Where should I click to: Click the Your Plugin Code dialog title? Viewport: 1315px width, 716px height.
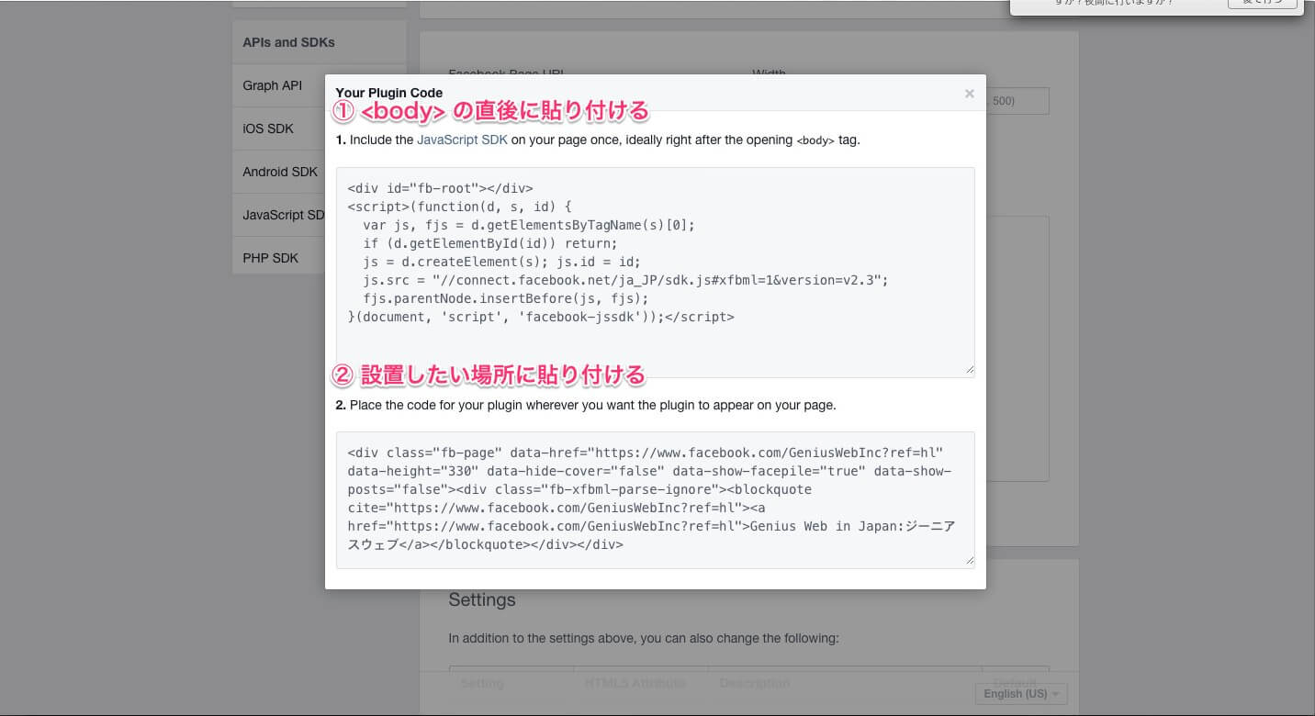click(389, 93)
